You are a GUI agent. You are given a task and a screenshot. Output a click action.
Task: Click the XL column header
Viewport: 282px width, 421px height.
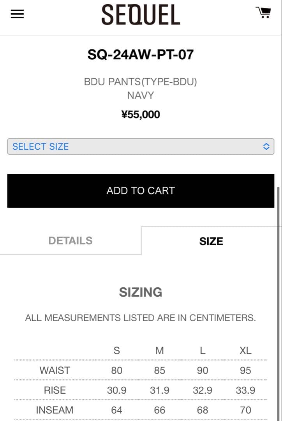pyautogui.click(x=245, y=350)
